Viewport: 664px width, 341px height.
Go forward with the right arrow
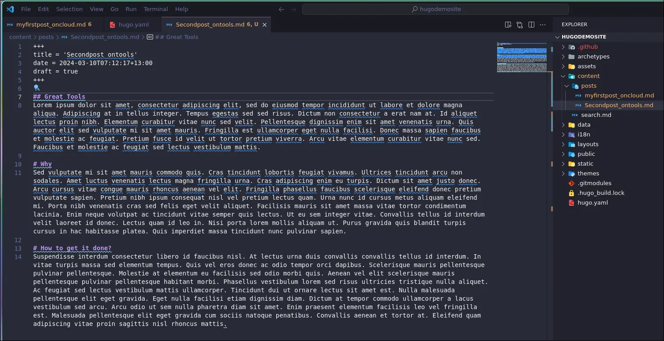point(294,9)
